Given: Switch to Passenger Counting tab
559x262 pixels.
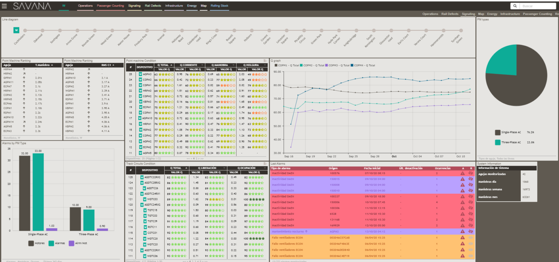Looking at the screenshot, I should click(x=110, y=6).
